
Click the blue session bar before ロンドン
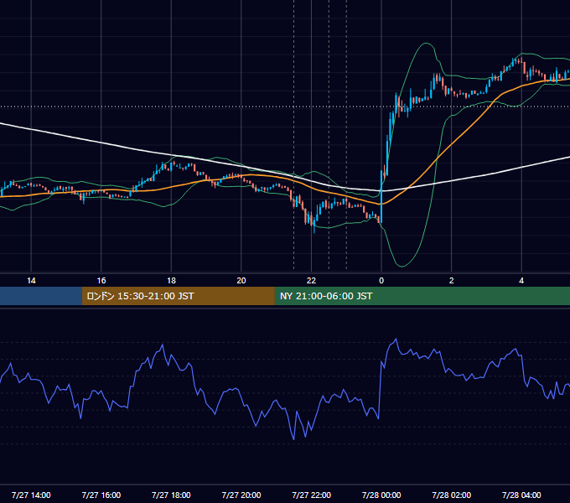[41, 296]
